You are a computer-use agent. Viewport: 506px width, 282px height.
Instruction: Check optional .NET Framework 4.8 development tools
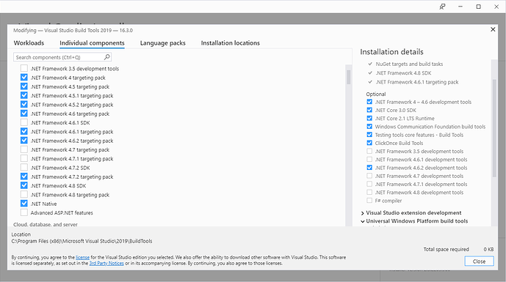pos(369,192)
